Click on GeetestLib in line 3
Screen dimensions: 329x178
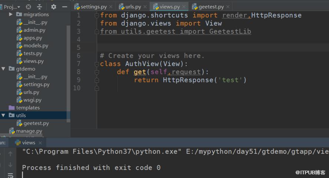[x=230, y=31]
